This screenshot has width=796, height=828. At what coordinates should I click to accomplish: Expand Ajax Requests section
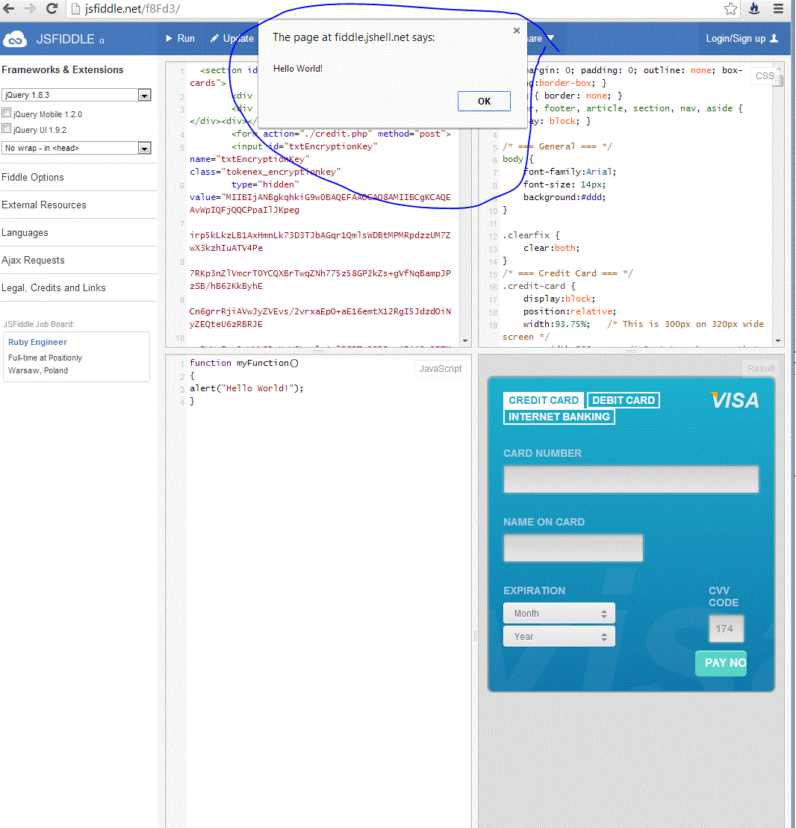point(34,261)
